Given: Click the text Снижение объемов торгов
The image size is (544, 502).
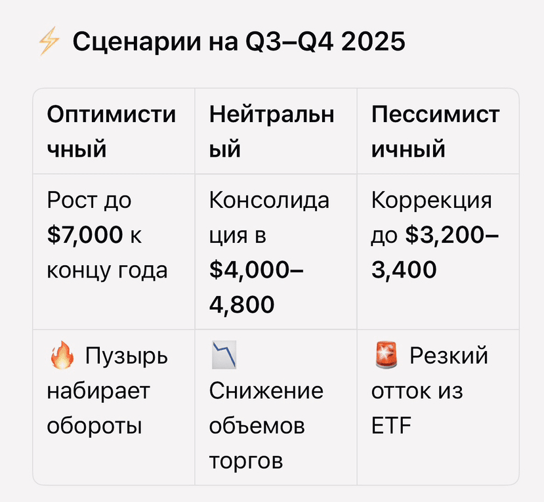Looking at the screenshot, I should click(x=266, y=425).
